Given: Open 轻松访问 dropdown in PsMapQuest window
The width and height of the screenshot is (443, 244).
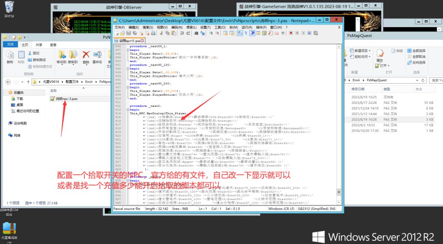Looking at the screenshot, I should coord(360,56).
